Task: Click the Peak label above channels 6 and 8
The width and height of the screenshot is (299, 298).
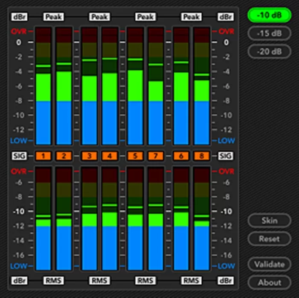Action: [x=191, y=17]
